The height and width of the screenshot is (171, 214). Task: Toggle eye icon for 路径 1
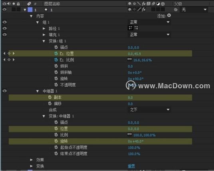coord(4,28)
